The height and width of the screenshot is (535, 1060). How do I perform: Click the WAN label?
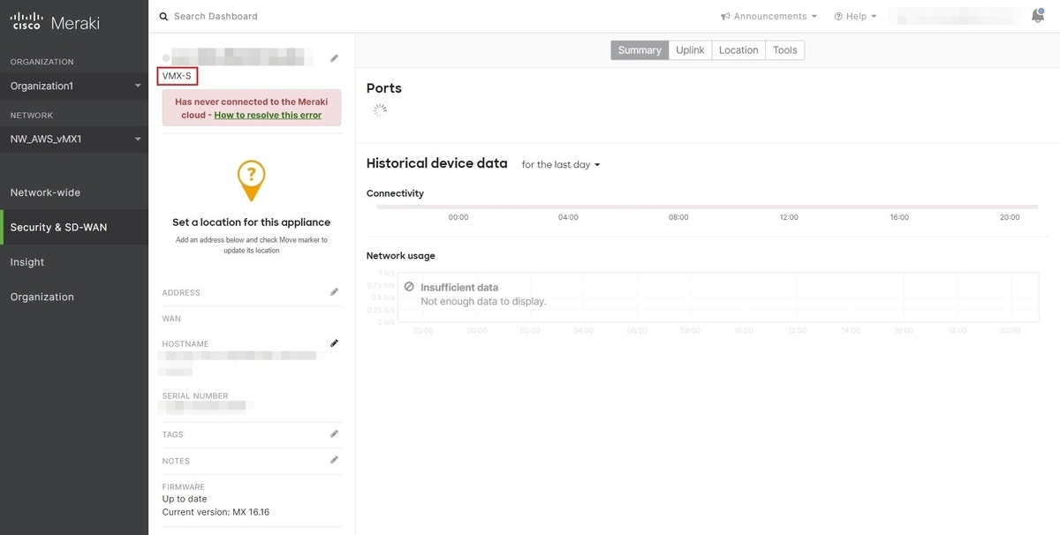pos(171,319)
